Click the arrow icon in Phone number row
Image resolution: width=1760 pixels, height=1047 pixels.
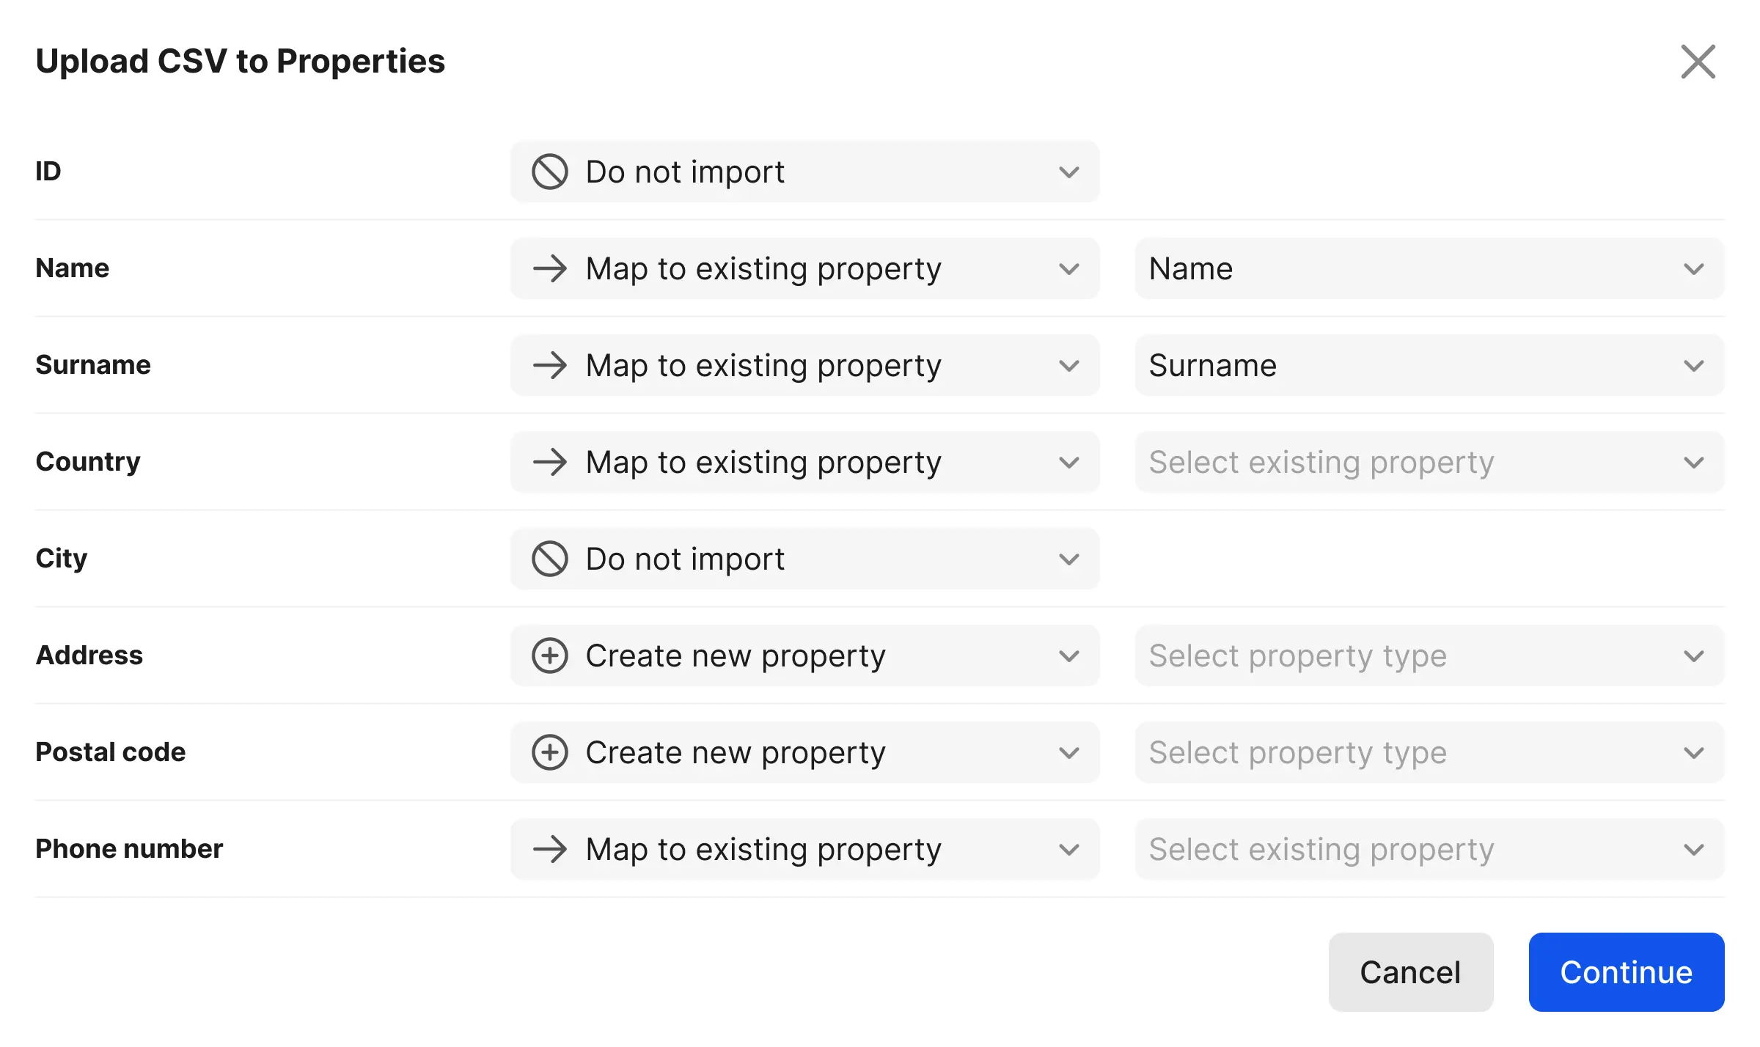pyautogui.click(x=549, y=850)
